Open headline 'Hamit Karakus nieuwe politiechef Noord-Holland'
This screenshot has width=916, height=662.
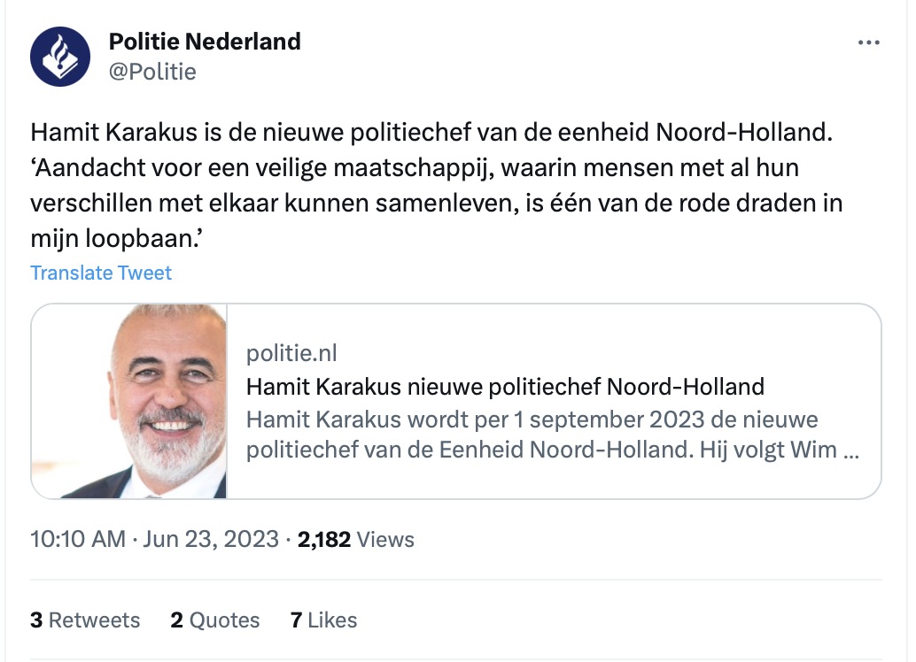(505, 387)
